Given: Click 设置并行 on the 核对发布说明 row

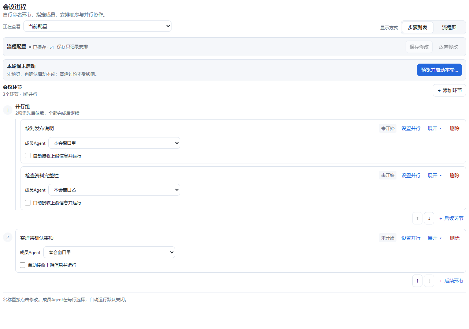Looking at the screenshot, I should (x=411, y=128).
